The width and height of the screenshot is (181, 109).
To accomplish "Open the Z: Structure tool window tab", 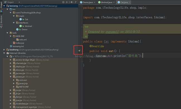I will click(1, 22).
